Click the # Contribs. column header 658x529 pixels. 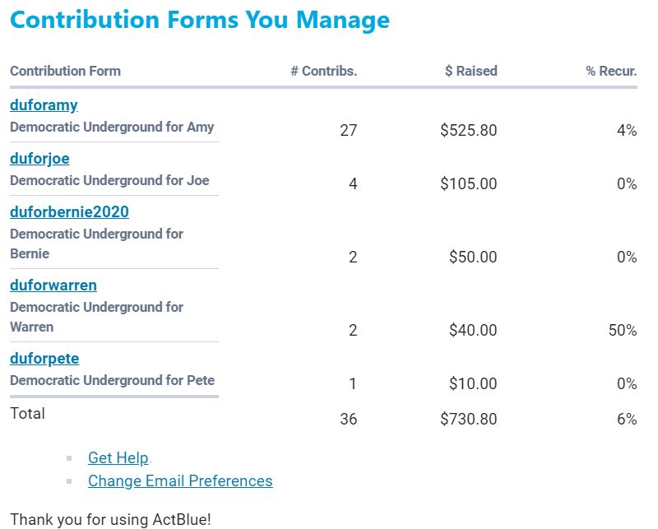pos(323,71)
